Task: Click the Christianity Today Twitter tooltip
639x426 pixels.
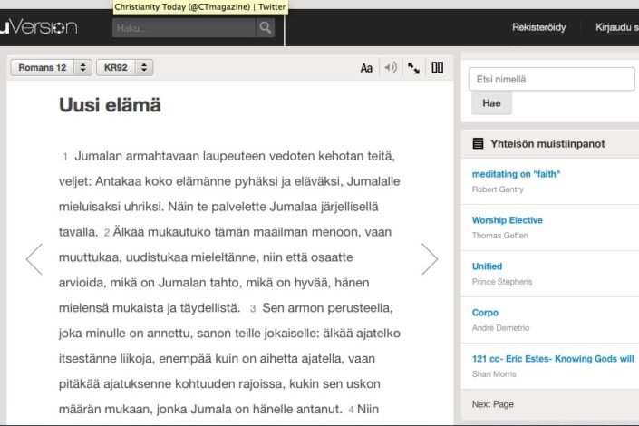Action: (200, 7)
